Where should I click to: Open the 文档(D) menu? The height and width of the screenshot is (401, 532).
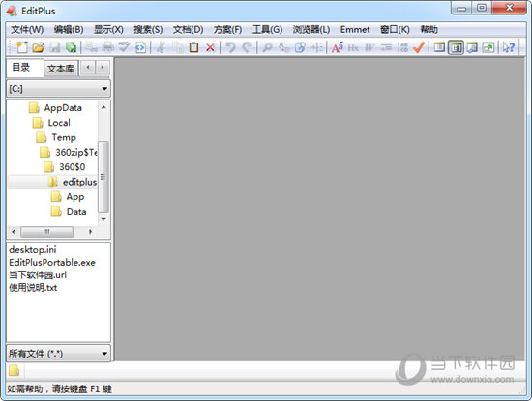tap(188, 30)
